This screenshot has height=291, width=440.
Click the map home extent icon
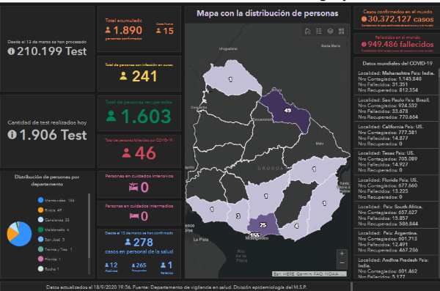coord(307,31)
